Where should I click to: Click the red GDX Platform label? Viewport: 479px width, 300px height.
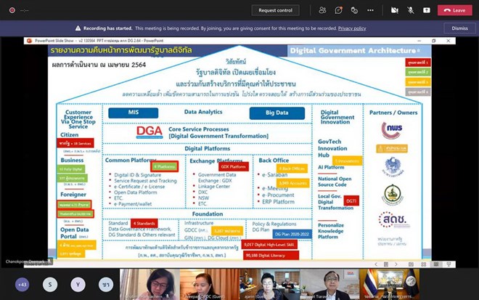[x=234, y=166]
